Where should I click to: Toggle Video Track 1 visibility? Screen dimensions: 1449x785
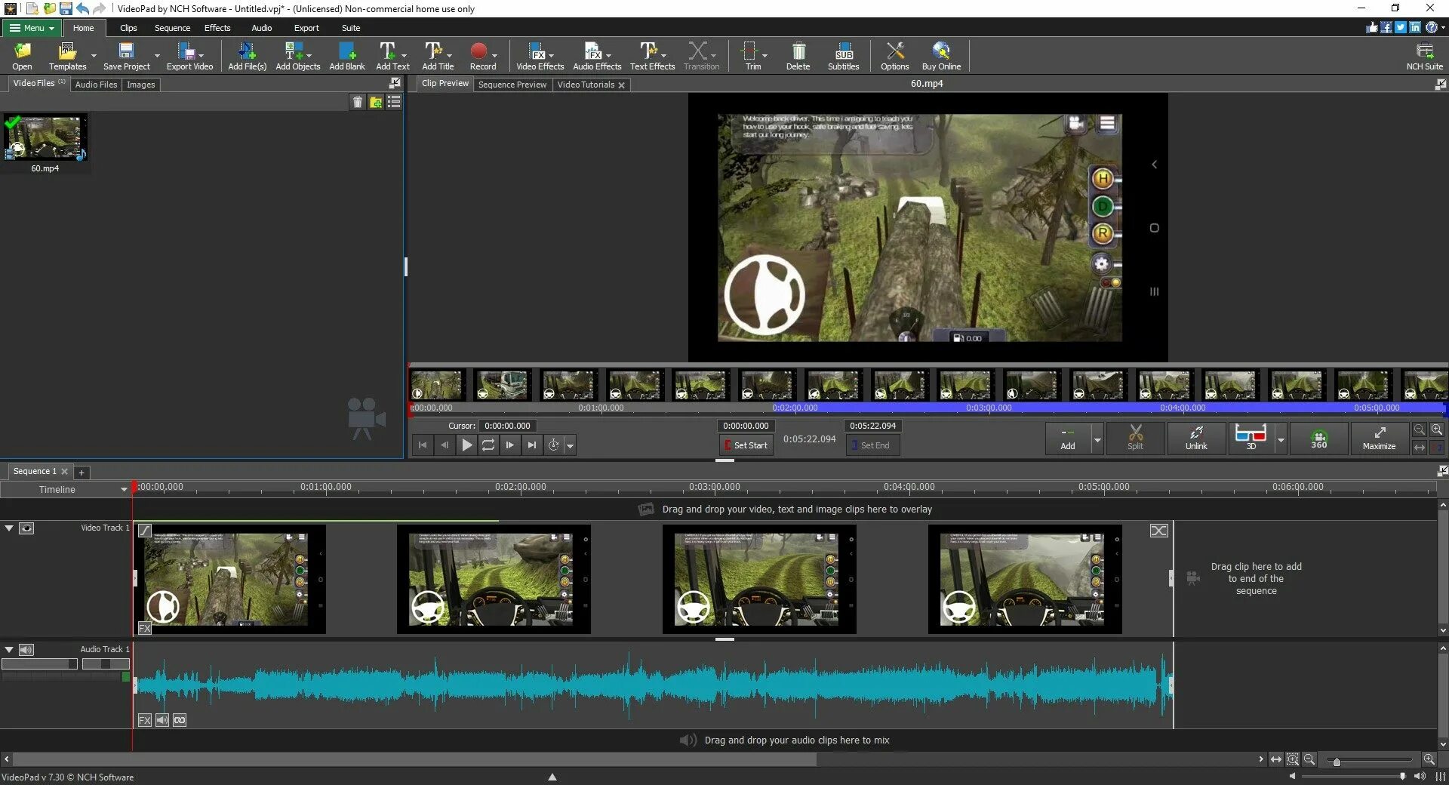26,528
